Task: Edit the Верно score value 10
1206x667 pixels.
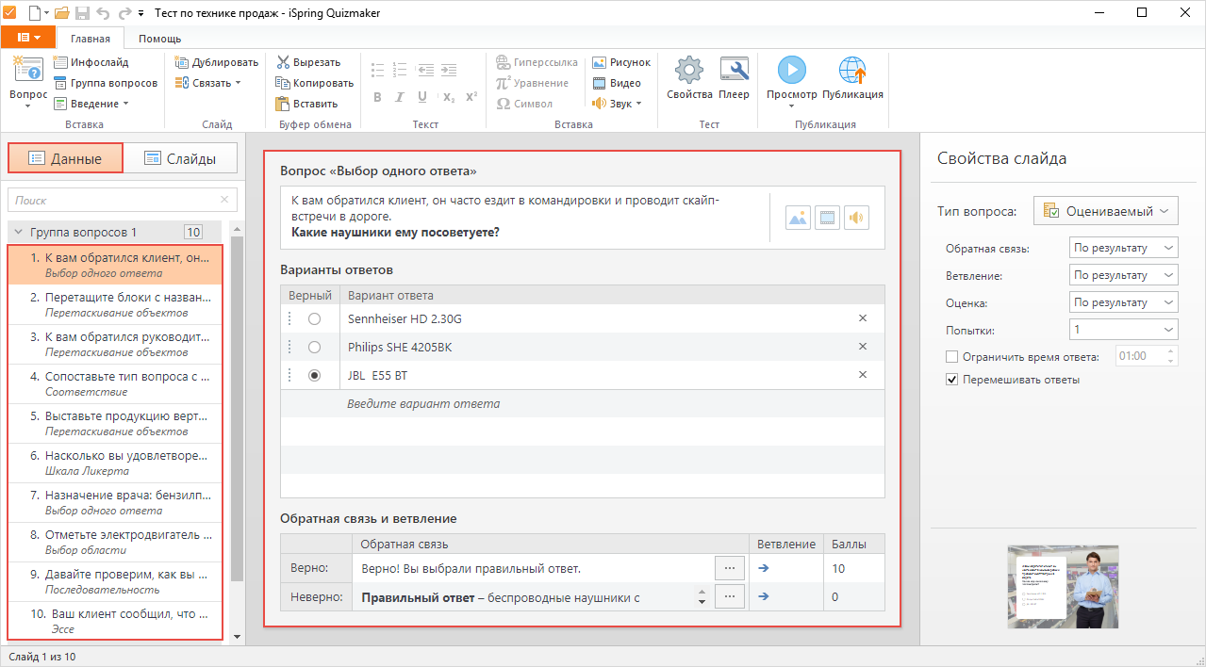Action: click(853, 568)
